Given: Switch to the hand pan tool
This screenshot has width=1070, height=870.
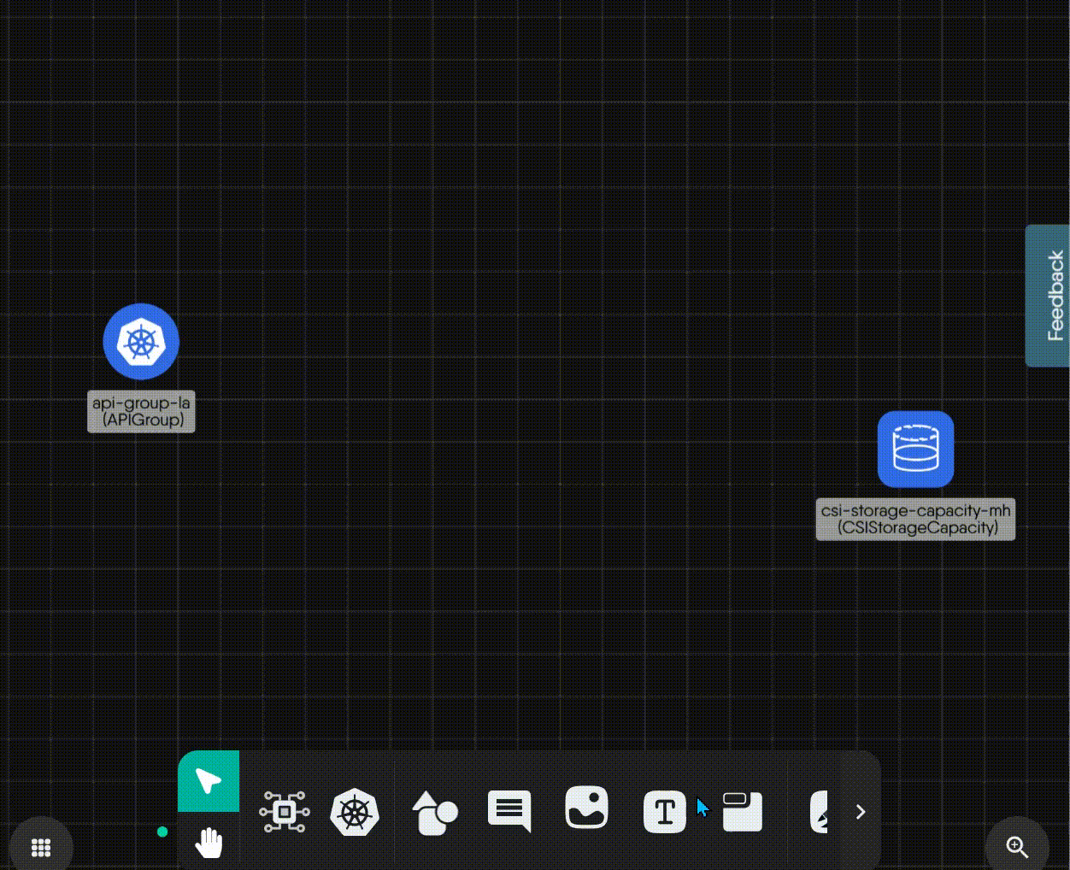Looking at the screenshot, I should [209, 843].
